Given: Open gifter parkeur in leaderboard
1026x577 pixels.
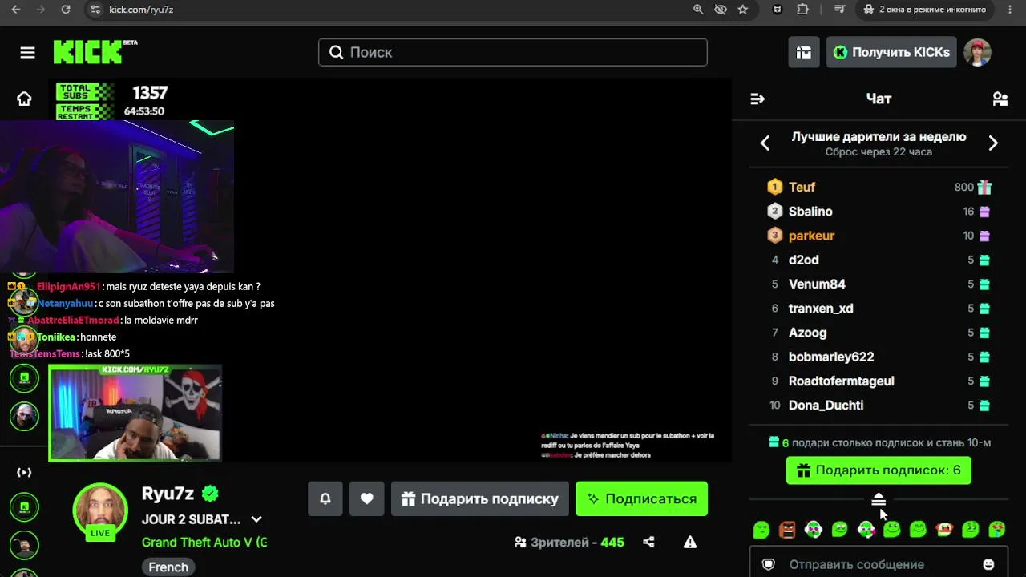Looking at the screenshot, I should point(811,236).
